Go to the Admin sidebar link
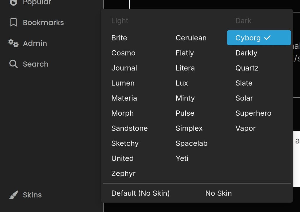The image size is (300, 212). pos(35,43)
